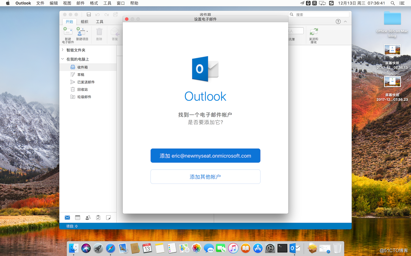The width and height of the screenshot is (411, 256).
Task: Launch Siri from the Dock
Action: pos(86,248)
